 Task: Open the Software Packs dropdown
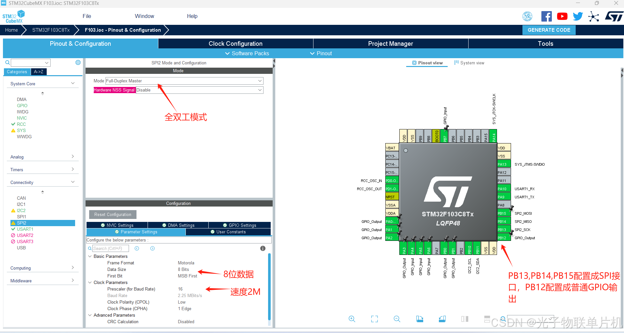tap(247, 53)
